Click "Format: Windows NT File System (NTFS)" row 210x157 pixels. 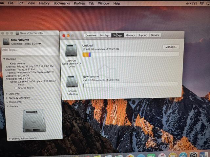(31, 72)
